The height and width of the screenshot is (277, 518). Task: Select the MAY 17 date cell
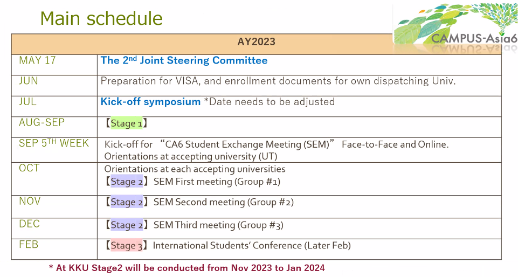tap(38, 60)
